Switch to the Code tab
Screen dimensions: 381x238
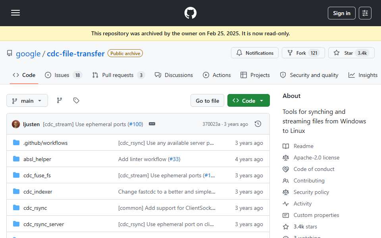coord(24,75)
